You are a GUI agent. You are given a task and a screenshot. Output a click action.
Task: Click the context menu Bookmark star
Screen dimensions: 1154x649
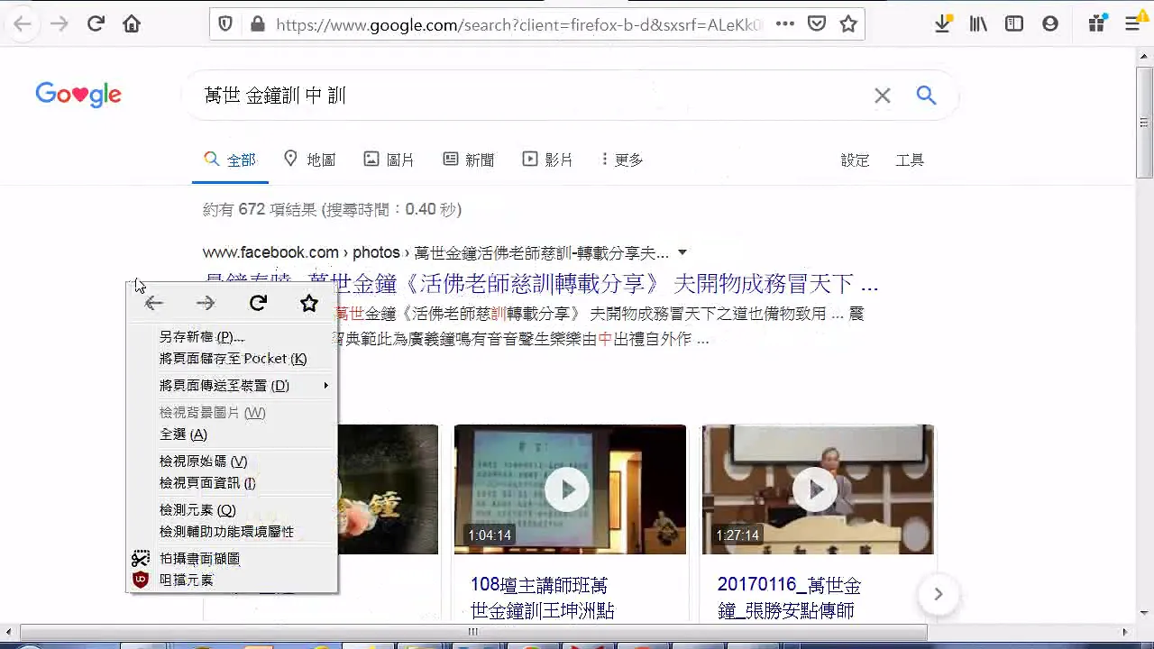[x=309, y=304]
